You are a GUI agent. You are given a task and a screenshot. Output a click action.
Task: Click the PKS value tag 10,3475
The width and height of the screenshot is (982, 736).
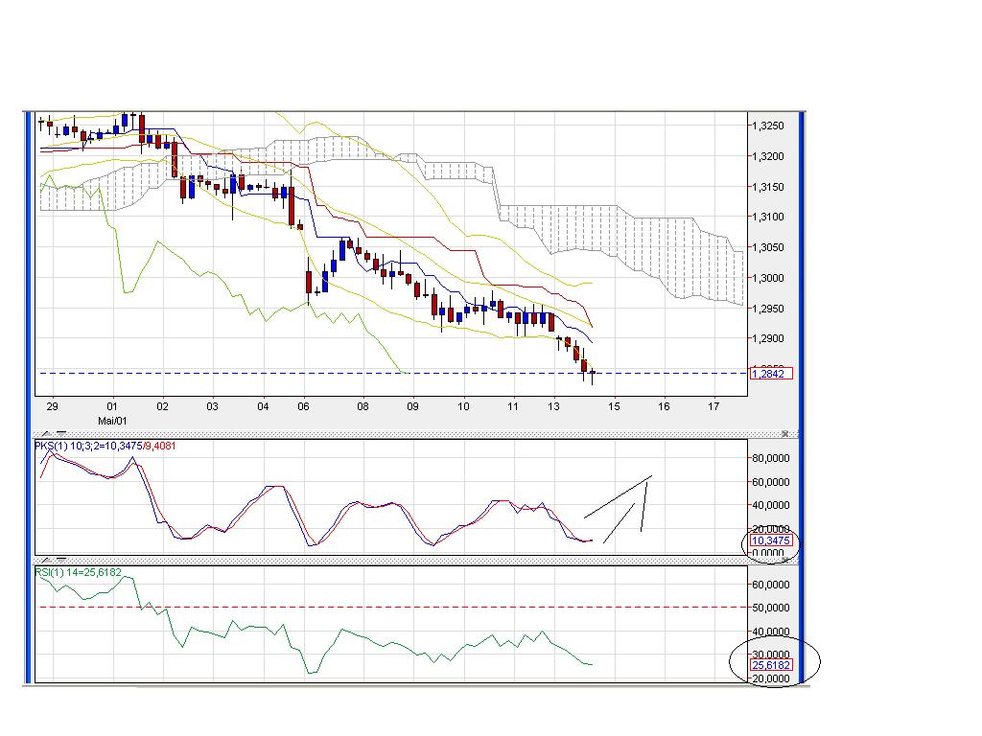[x=771, y=540]
